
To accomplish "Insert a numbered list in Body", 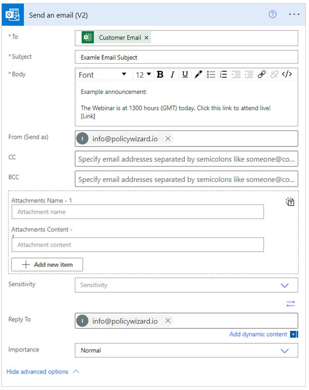I will pyautogui.click(x=224, y=75).
